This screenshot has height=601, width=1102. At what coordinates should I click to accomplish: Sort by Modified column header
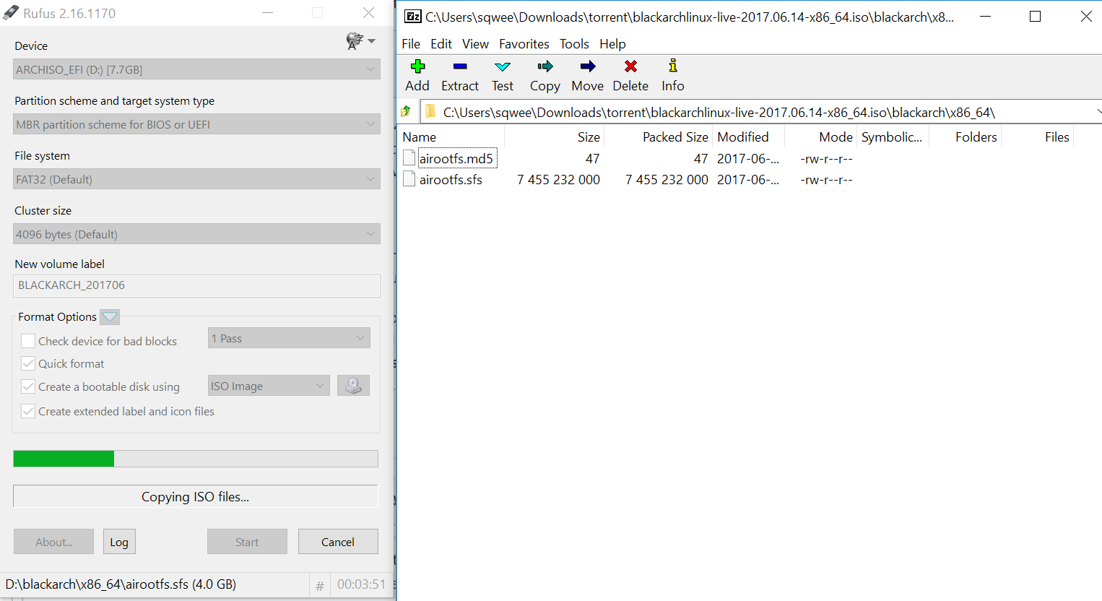748,137
